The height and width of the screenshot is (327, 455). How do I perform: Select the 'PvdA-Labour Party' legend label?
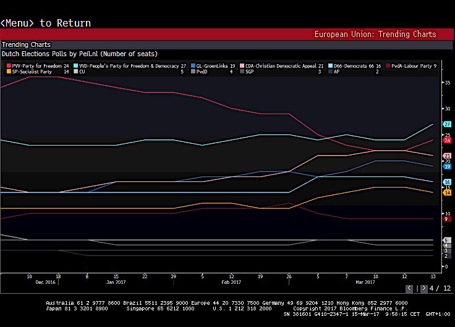click(x=412, y=66)
